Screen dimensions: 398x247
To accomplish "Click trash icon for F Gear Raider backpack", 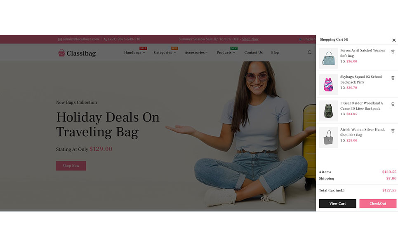I will (393, 104).
